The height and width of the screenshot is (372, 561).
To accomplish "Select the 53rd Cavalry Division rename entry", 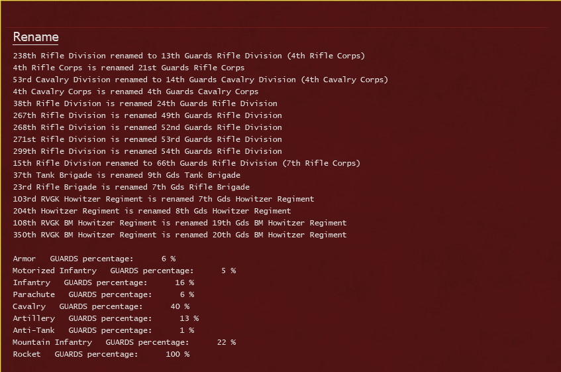I will click(200, 80).
